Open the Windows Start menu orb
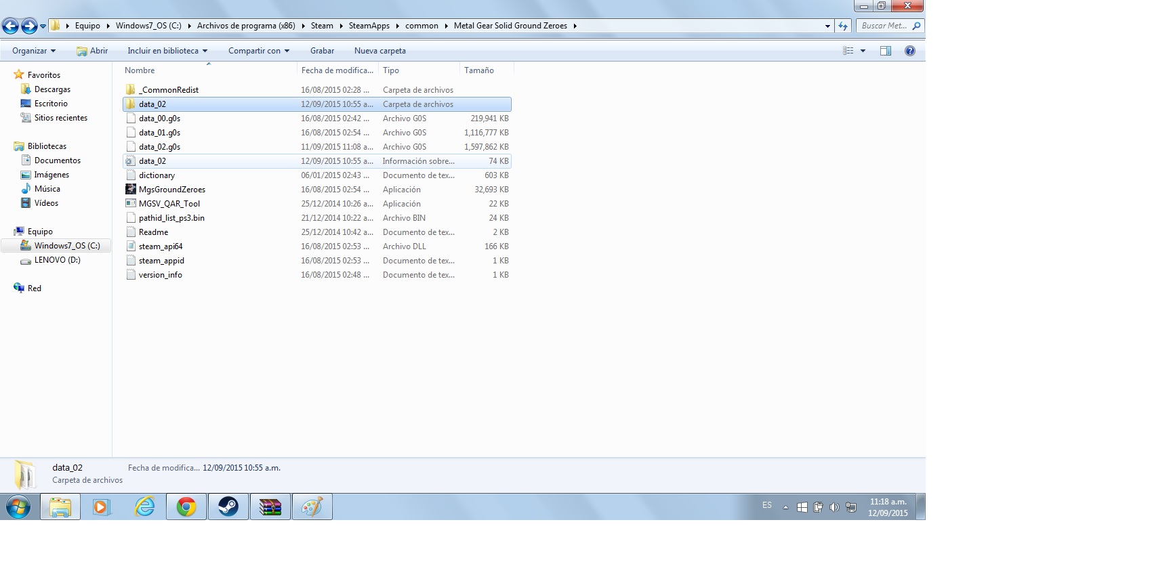This screenshot has width=1152, height=581. tap(18, 507)
